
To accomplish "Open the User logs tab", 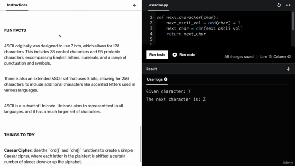I will pos(155,79).
